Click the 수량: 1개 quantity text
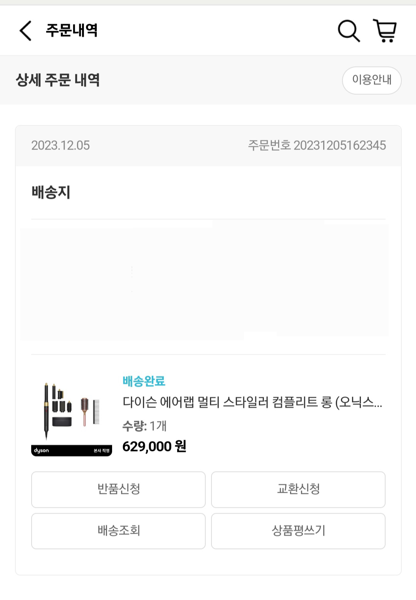Image resolution: width=416 pixels, height=600 pixels. coord(144,426)
